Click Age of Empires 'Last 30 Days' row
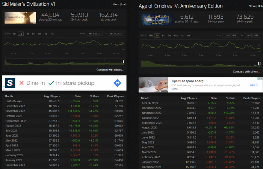The image size is (263, 169). point(201,103)
